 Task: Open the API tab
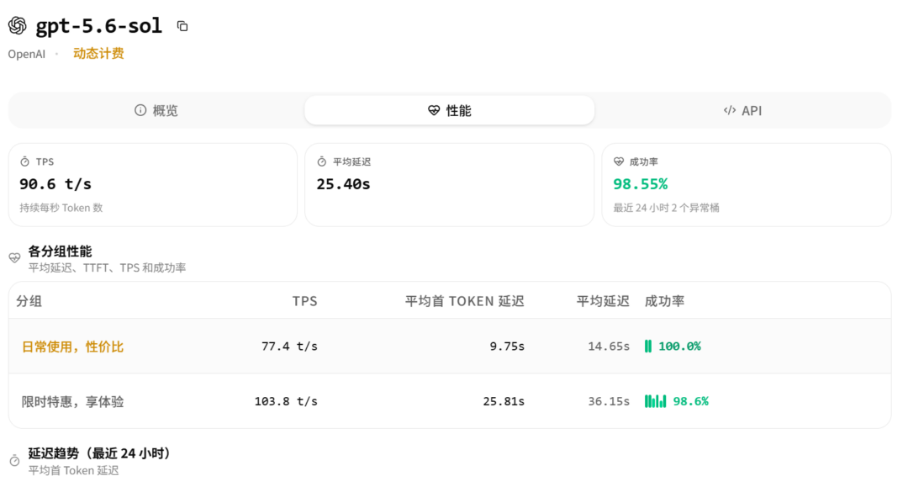pos(743,110)
